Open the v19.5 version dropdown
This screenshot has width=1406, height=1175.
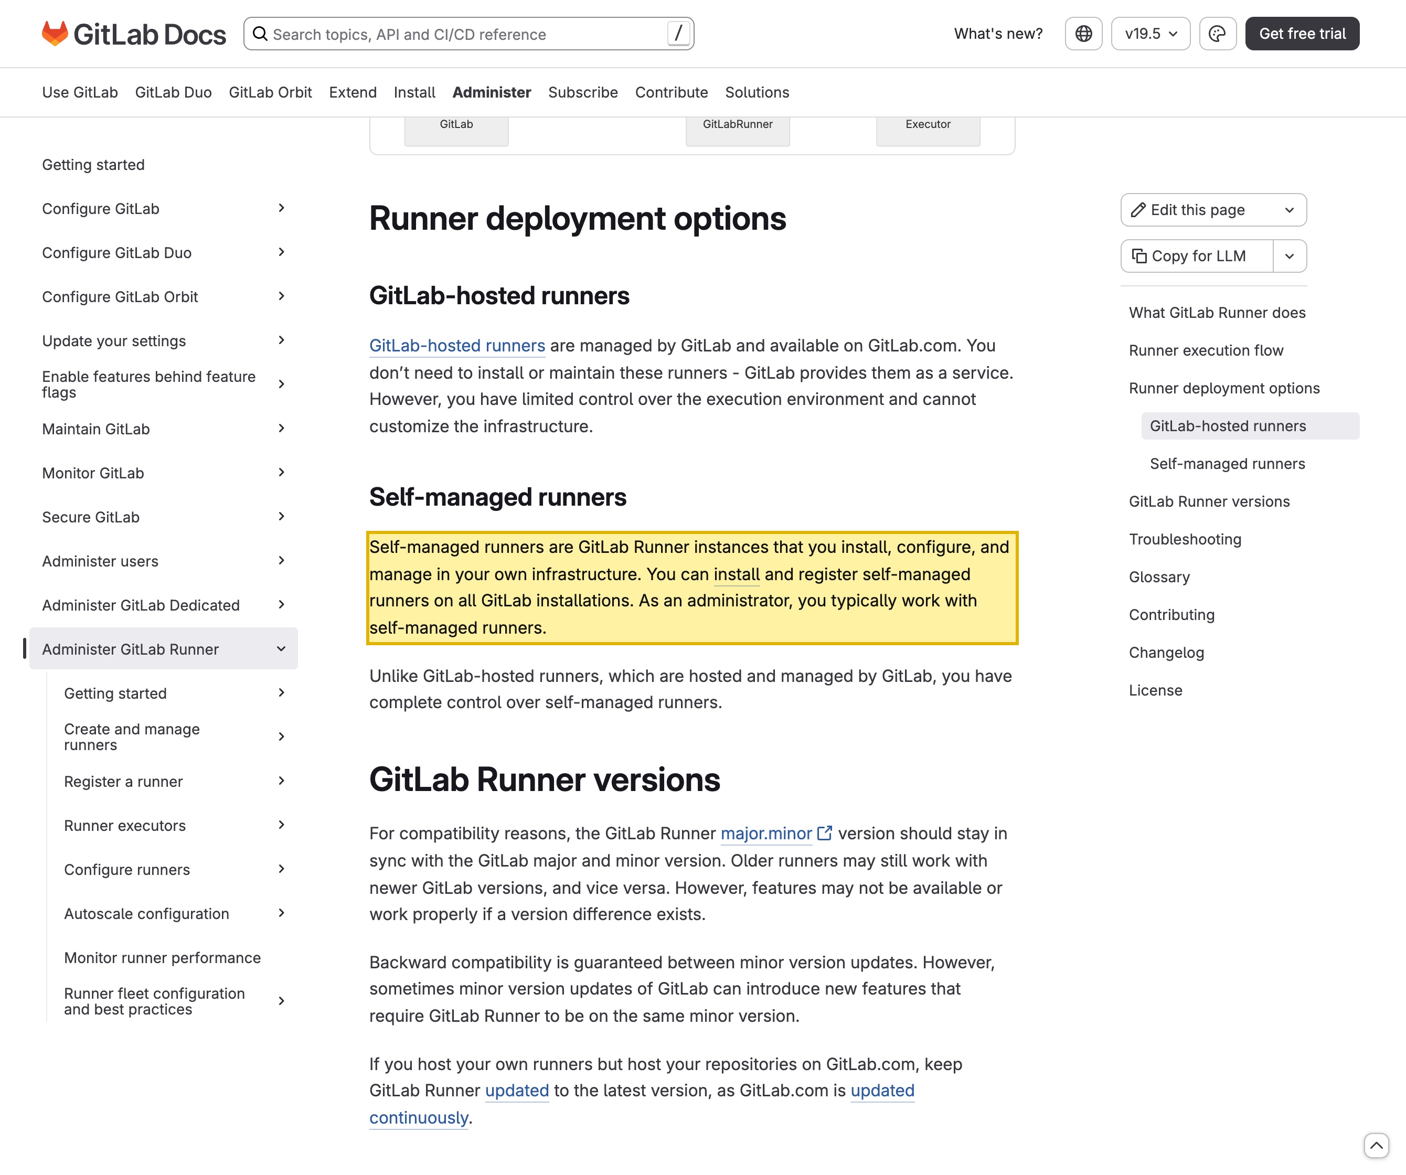pyautogui.click(x=1150, y=34)
